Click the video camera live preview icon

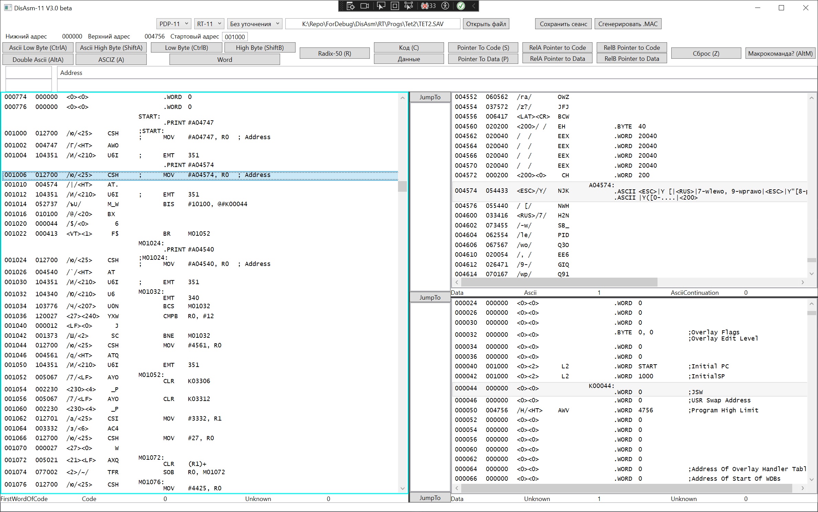point(365,6)
